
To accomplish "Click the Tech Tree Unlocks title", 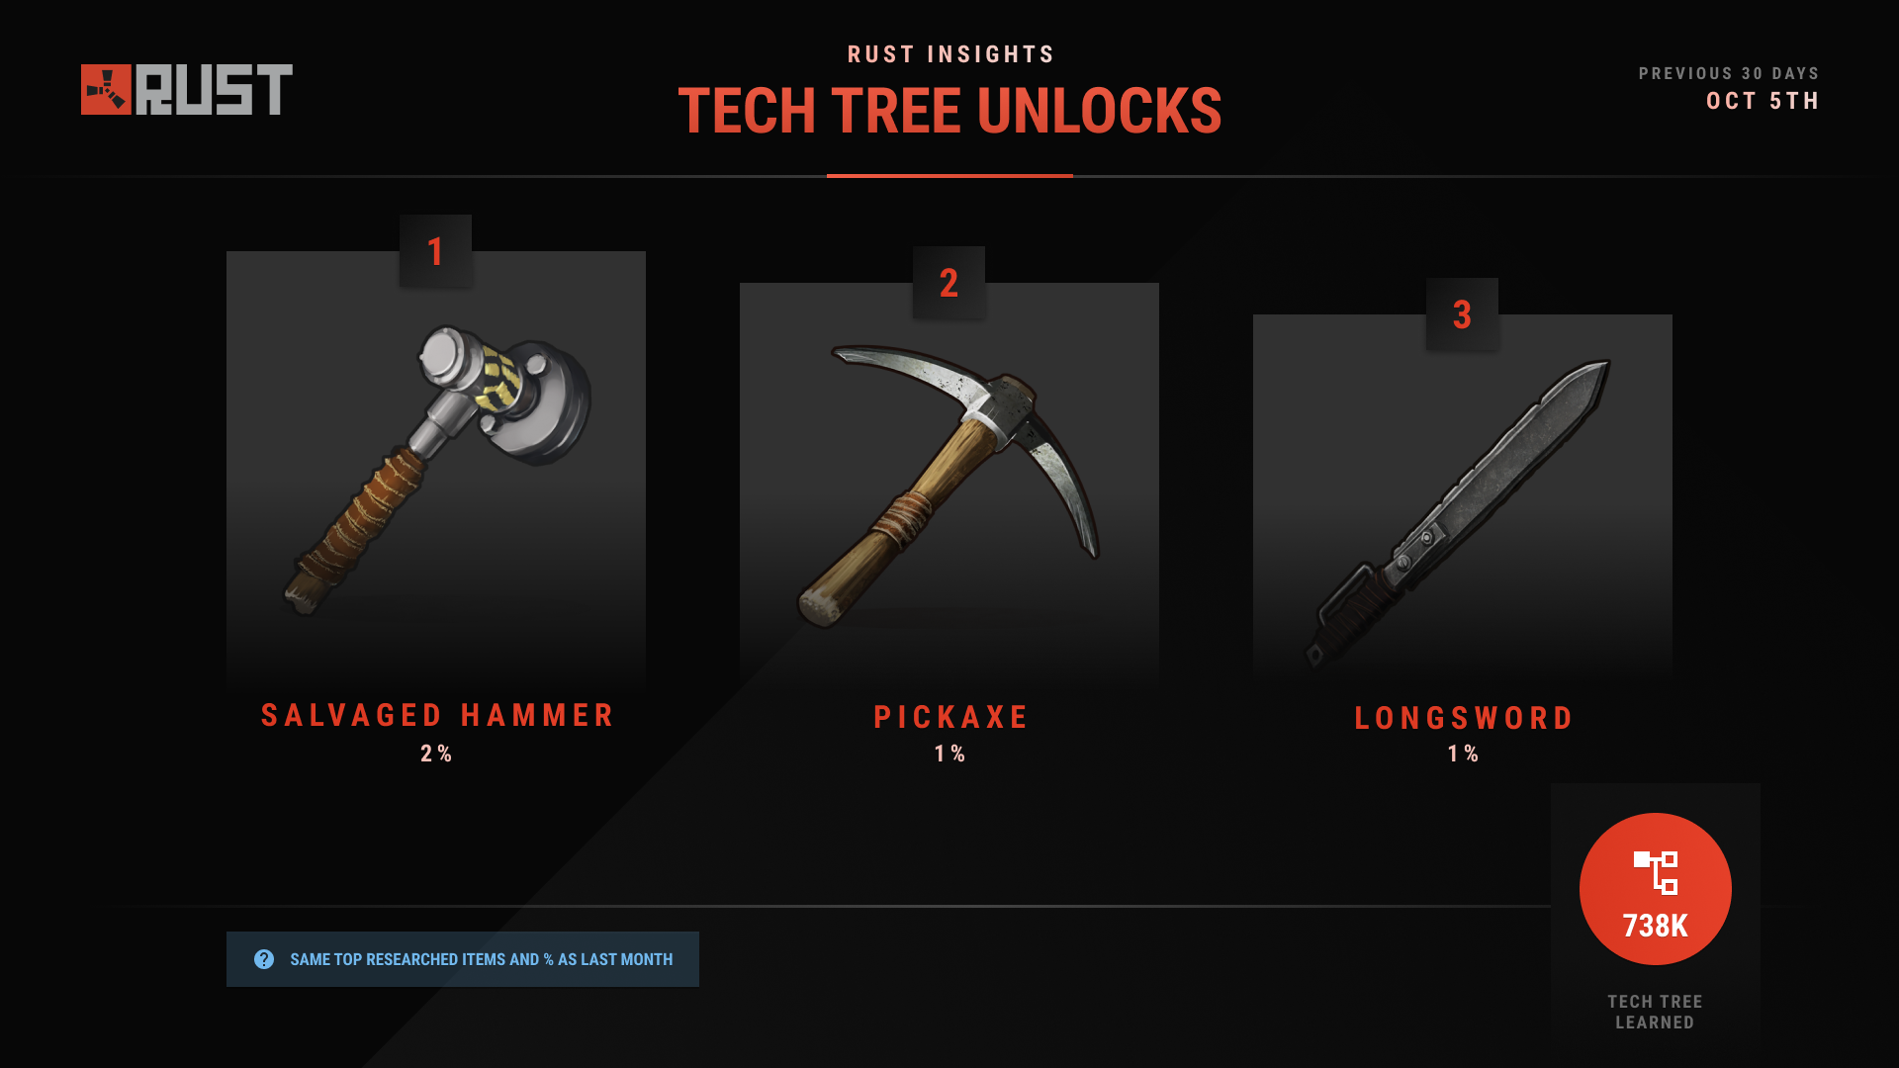I will pyautogui.click(x=949, y=111).
